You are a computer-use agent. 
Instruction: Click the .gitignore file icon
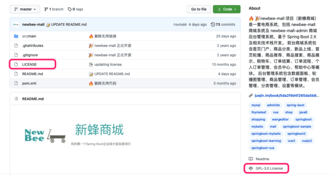[16, 55]
